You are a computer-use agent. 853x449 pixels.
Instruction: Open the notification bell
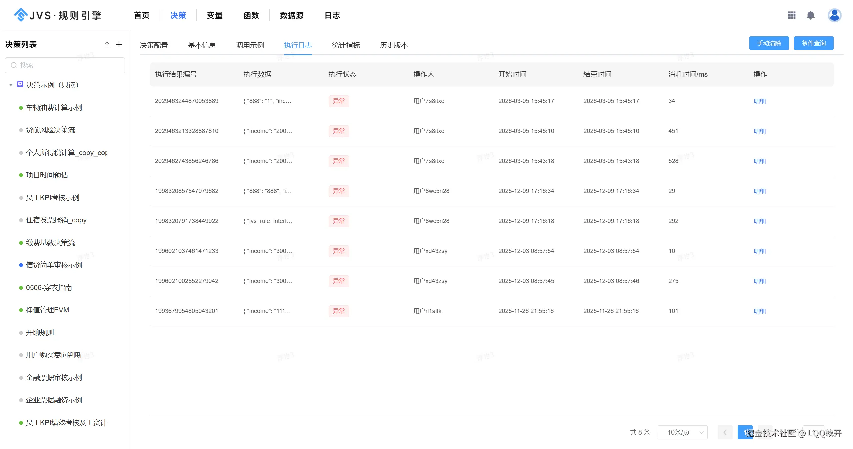click(810, 15)
